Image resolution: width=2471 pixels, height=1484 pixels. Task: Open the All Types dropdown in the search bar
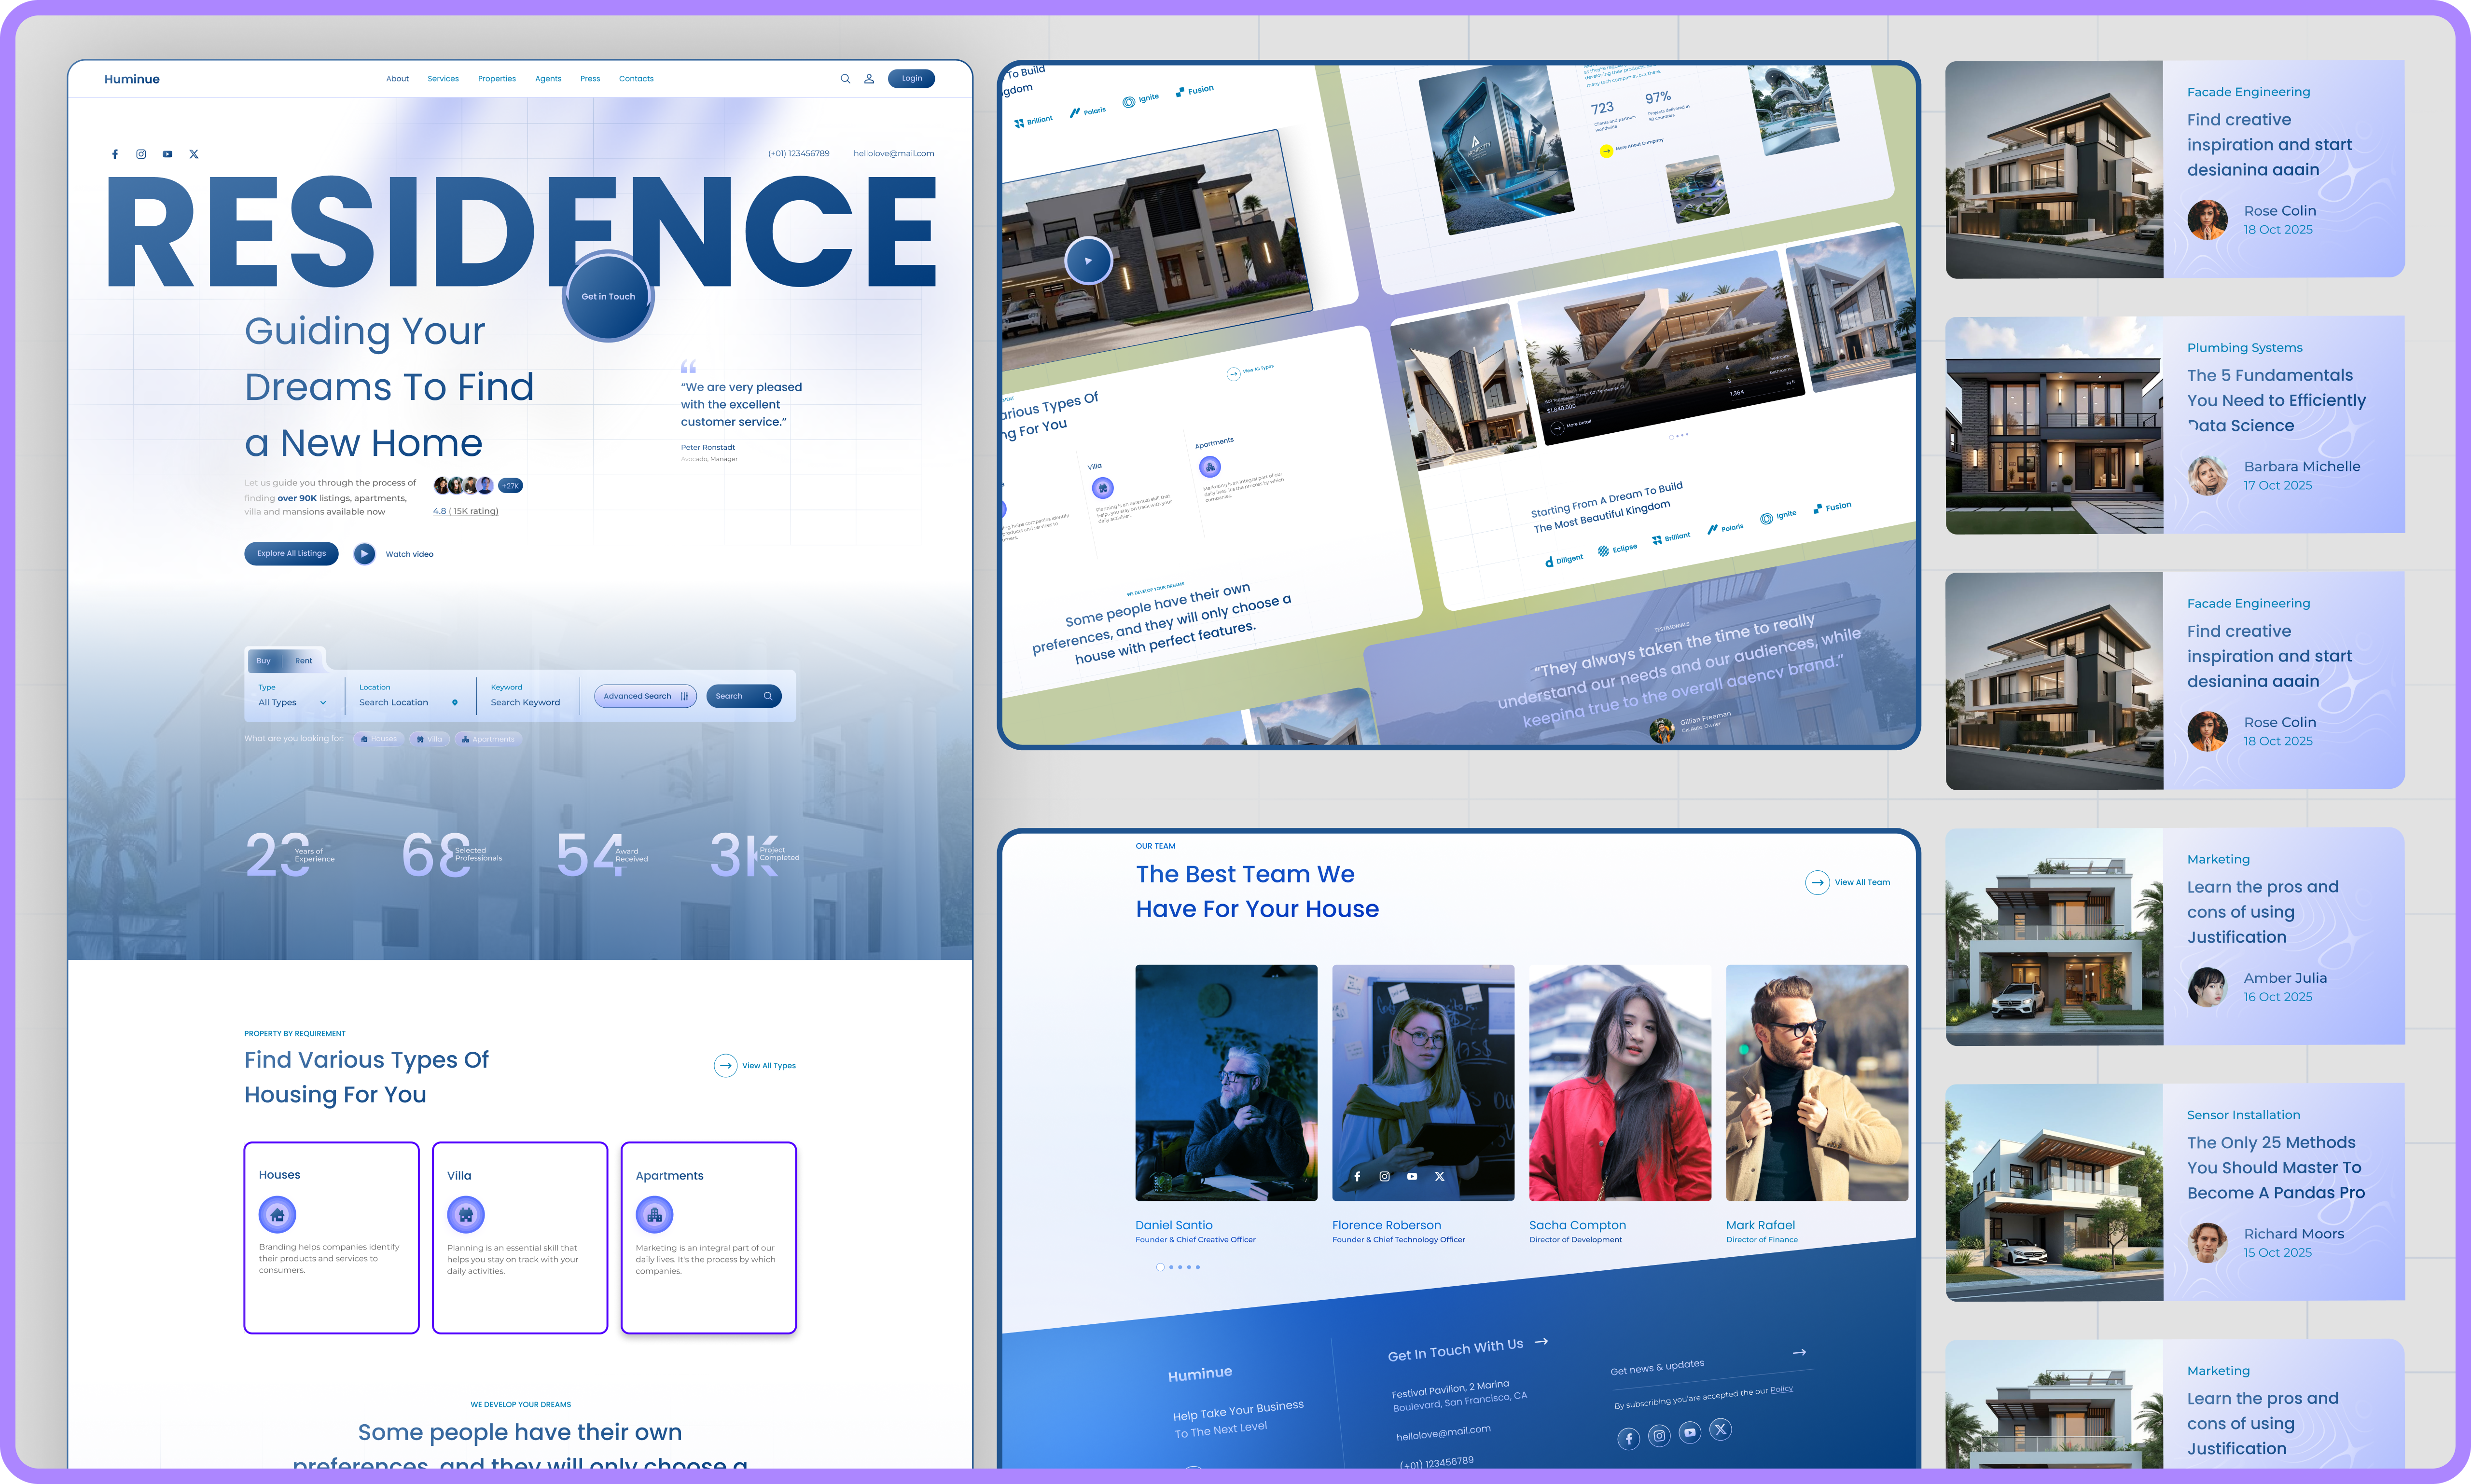pyautogui.click(x=291, y=702)
